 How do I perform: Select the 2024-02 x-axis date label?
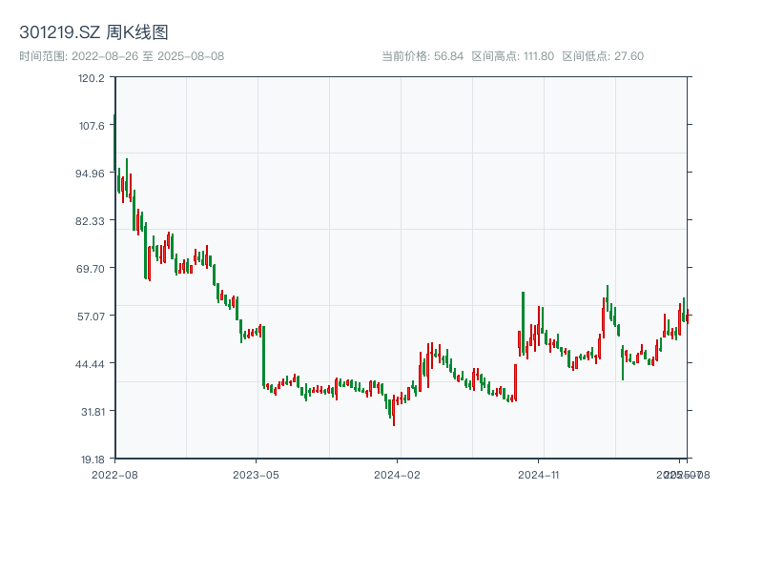399,474
